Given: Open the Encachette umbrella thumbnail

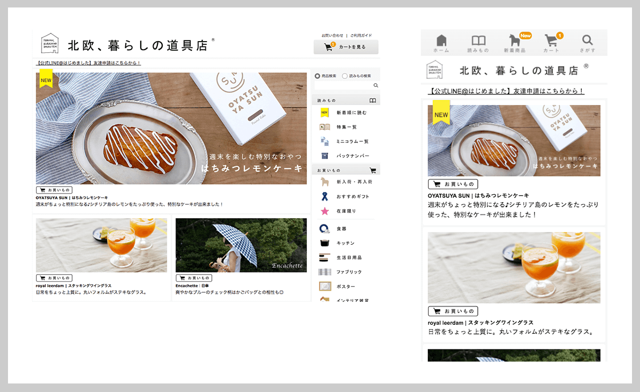Looking at the screenshot, I should click(241, 245).
